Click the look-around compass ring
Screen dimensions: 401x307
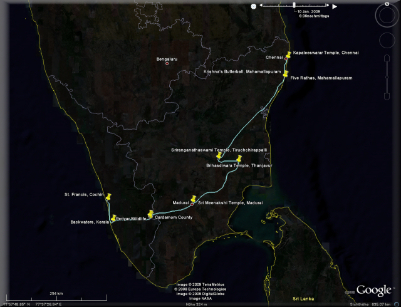pyautogui.click(x=387, y=15)
